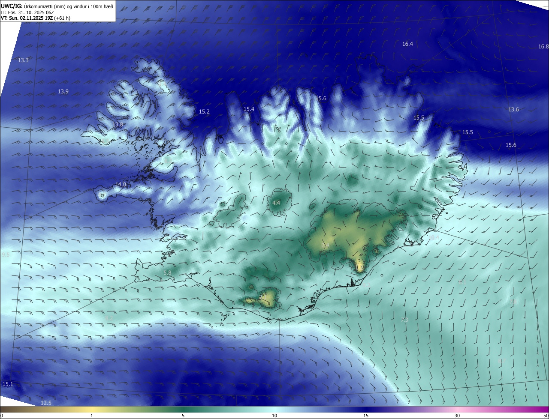Click the legend tick label 0
Screen dimensions: 549x419
click(2, 416)
